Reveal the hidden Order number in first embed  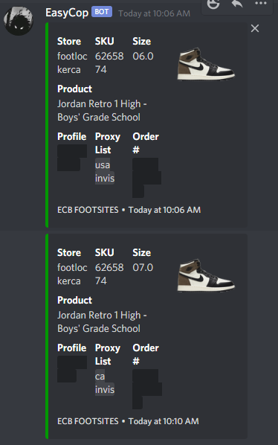(x=146, y=178)
